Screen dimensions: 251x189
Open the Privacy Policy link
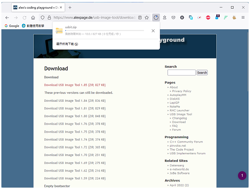[182, 91]
